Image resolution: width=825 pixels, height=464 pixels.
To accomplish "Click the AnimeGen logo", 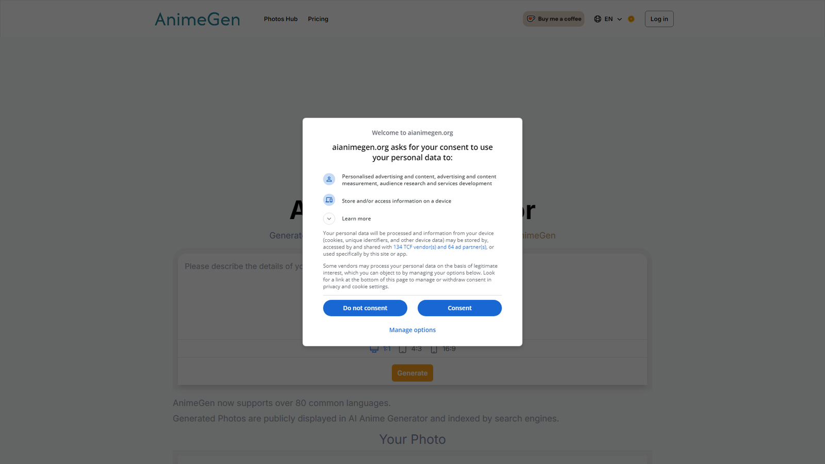I will [x=197, y=19].
